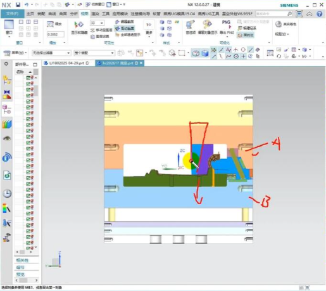Click the fit view icon in the selection bar
The height and width of the screenshot is (291, 326).
point(270,53)
